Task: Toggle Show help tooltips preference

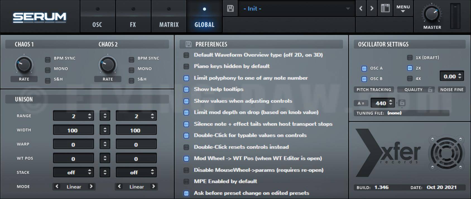Action: tap(186, 90)
